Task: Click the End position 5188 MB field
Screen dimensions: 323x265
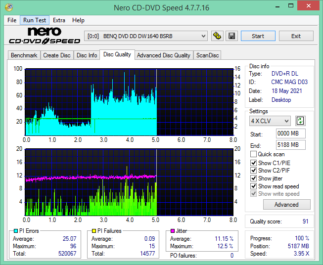Action: (290, 145)
